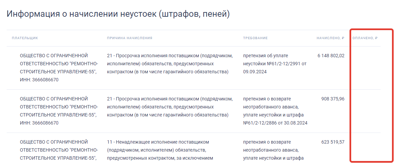Click the accrued amount 623 519,57
Viewport: 398px width, 163px height.
pos(332,142)
